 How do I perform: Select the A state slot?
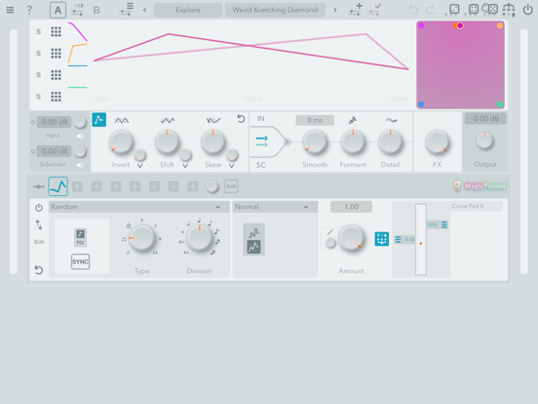[58, 10]
